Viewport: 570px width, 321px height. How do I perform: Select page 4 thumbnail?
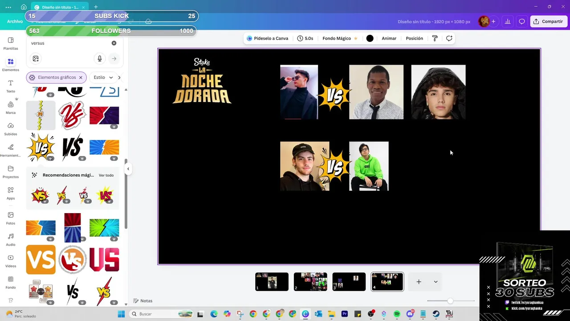tap(387, 282)
